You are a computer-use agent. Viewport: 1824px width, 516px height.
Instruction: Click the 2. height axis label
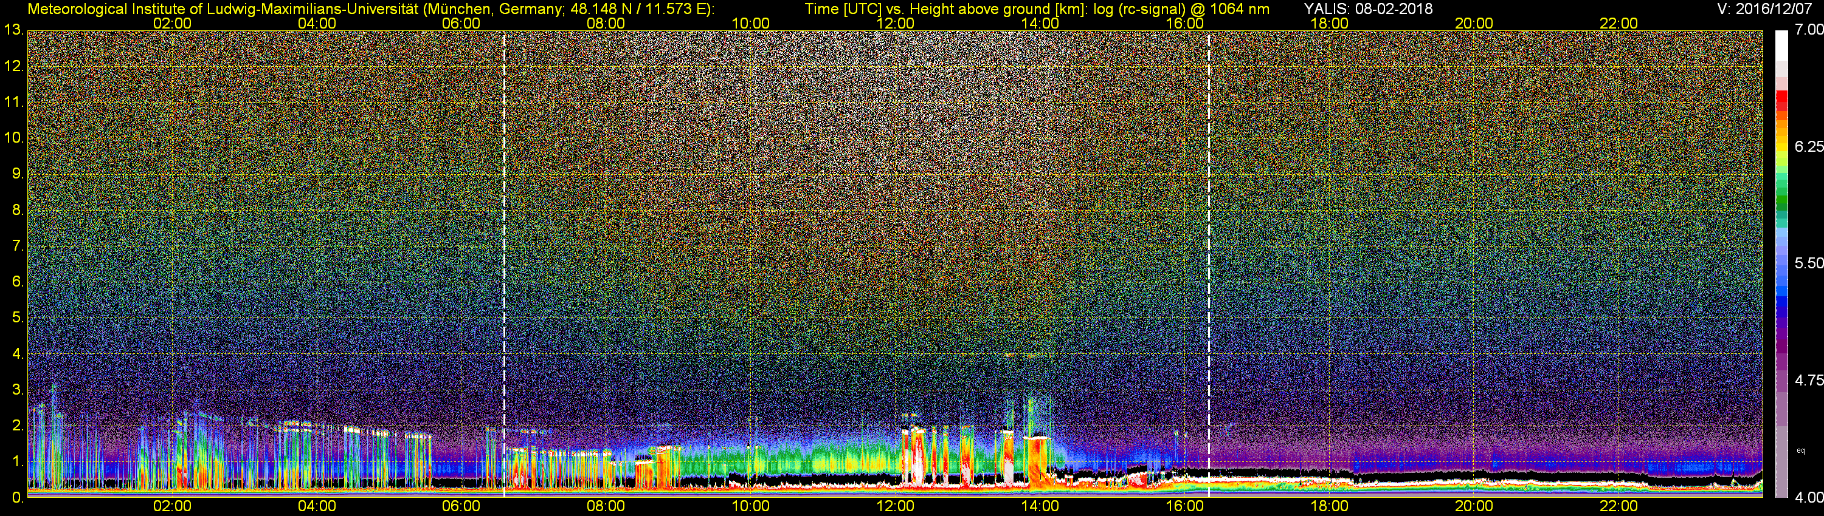(x=18, y=426)
